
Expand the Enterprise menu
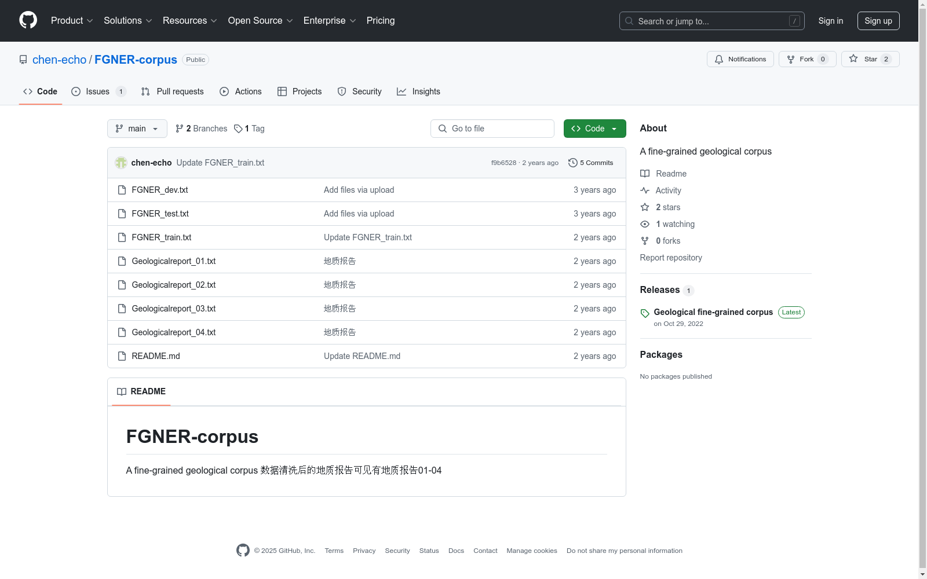pyautogui.click(x=330, y=21)
